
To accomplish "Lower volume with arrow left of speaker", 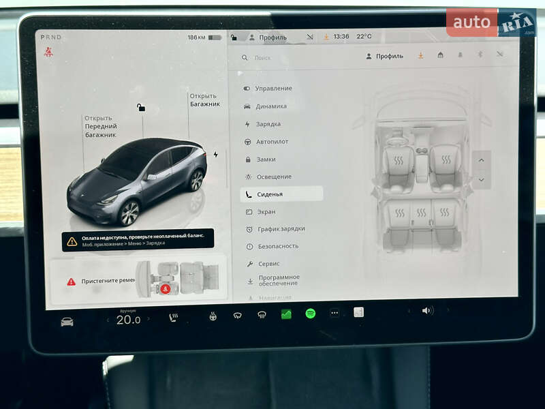I will tap(409, 311).
